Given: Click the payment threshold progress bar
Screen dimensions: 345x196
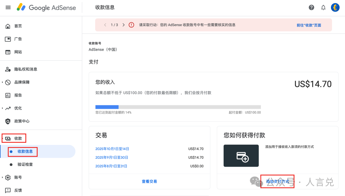Looking at the screenshot, I should 178,107.
